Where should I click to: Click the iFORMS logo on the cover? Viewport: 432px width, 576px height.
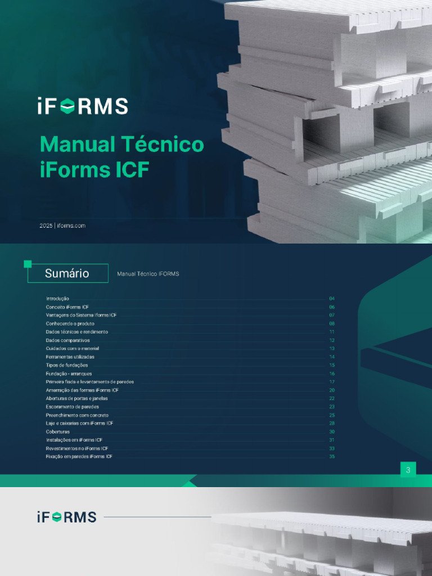point(83,106)
